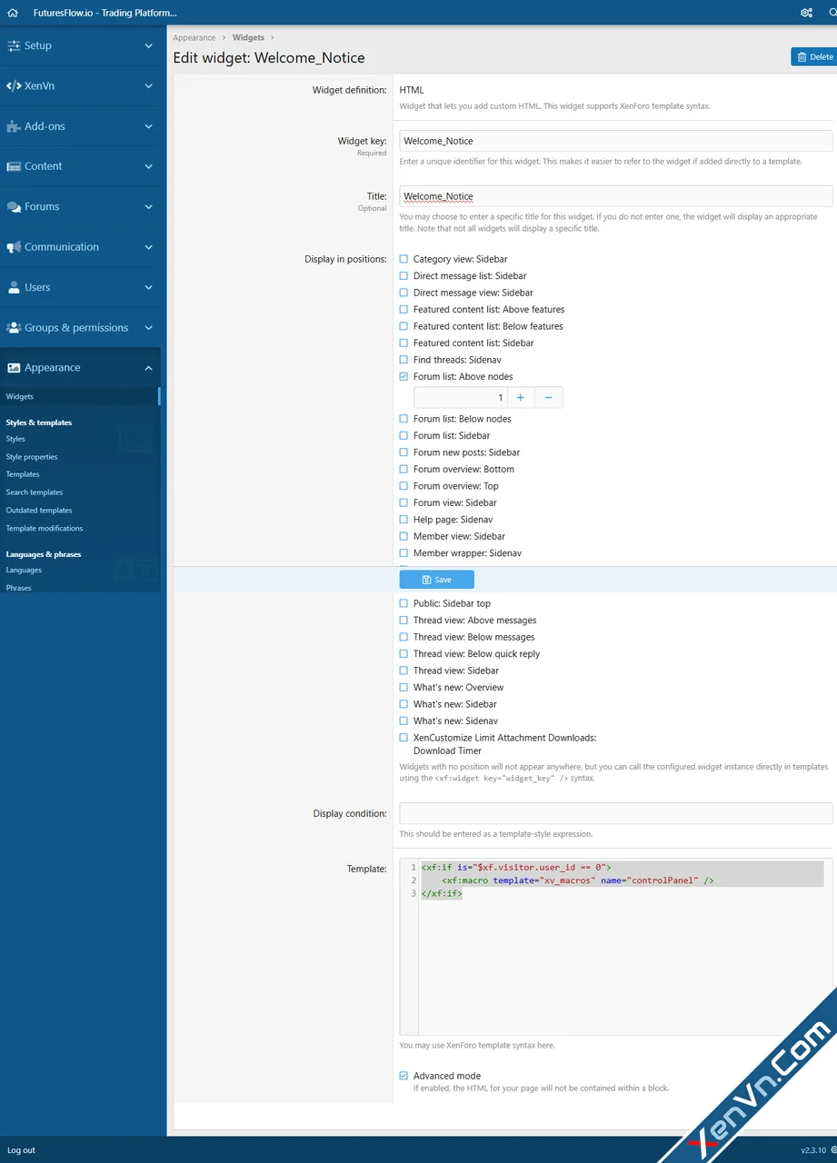
Task: Click the Appearance image icon
Action: [14, 368]
